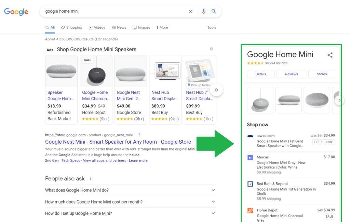This screenshot has height=222, width=350.
Task: Open the Learn more sitelink
Action: tap(138, 160)
